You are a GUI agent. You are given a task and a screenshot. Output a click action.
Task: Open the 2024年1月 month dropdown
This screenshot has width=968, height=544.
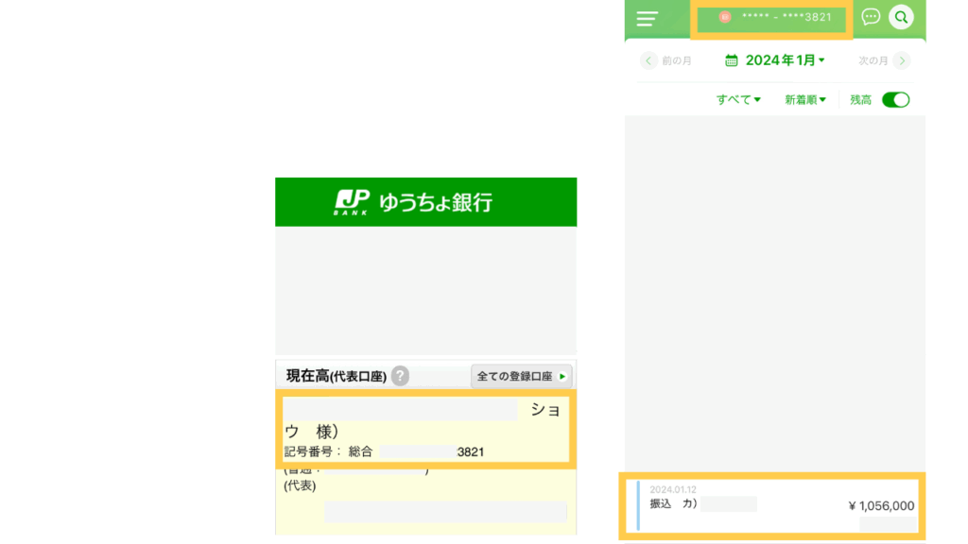click(785, 60)
